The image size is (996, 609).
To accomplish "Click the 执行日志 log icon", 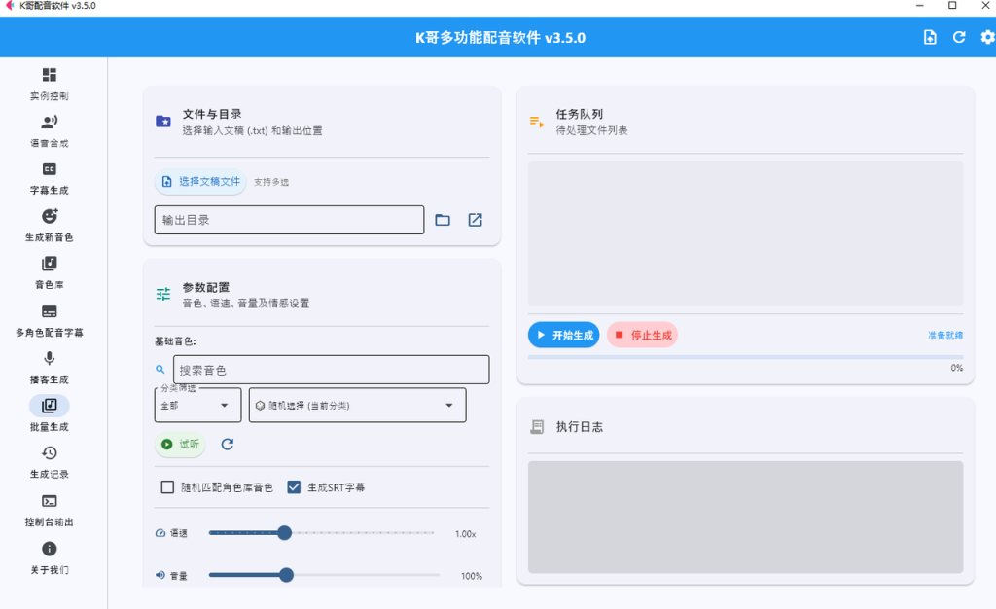I will click(537, 427).
